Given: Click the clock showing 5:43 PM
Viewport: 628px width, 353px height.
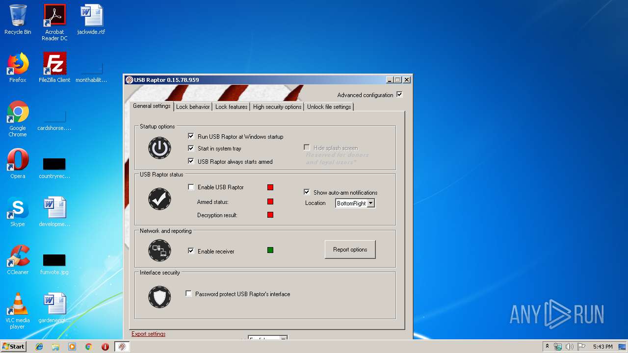Looking at the screenshot, I should pos(602,347).
